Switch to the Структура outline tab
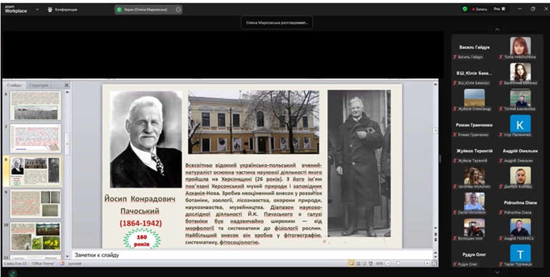The height and width of the screenshot is (277, 550). point(39,86)
